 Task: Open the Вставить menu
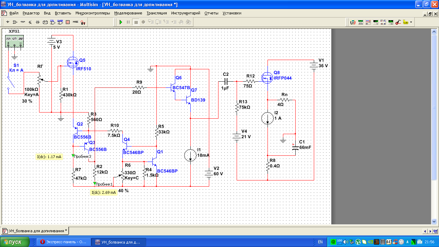coord(63,13)
